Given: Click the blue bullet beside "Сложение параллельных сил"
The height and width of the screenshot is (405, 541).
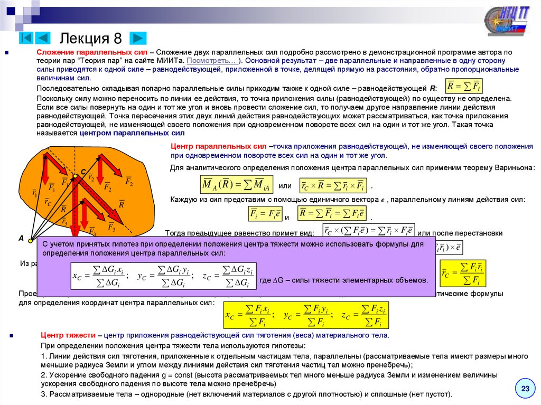Looking at the screenshot, I should click(6, 53).
